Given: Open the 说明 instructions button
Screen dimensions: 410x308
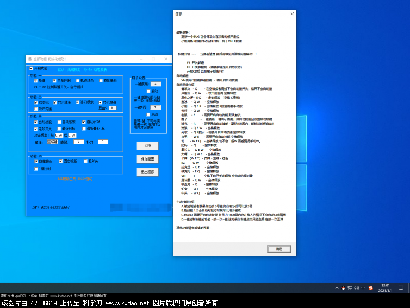Looking at the screenshot, I should click(x=147, y=145).
